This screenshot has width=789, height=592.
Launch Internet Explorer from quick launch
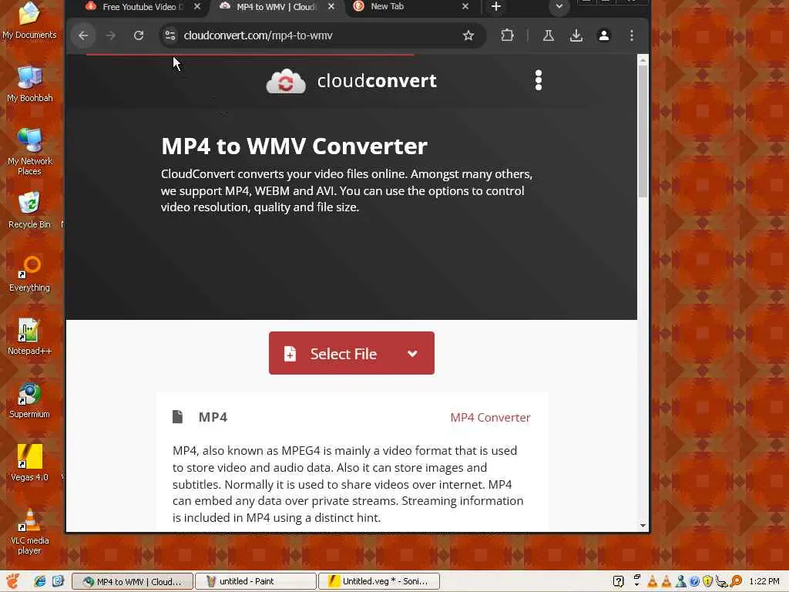(x=40, y=581)
